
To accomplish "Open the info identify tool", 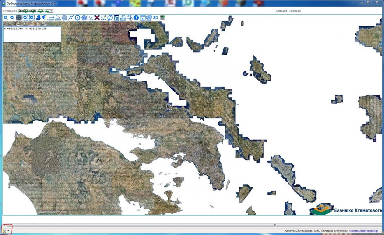I will click(136, 18).
